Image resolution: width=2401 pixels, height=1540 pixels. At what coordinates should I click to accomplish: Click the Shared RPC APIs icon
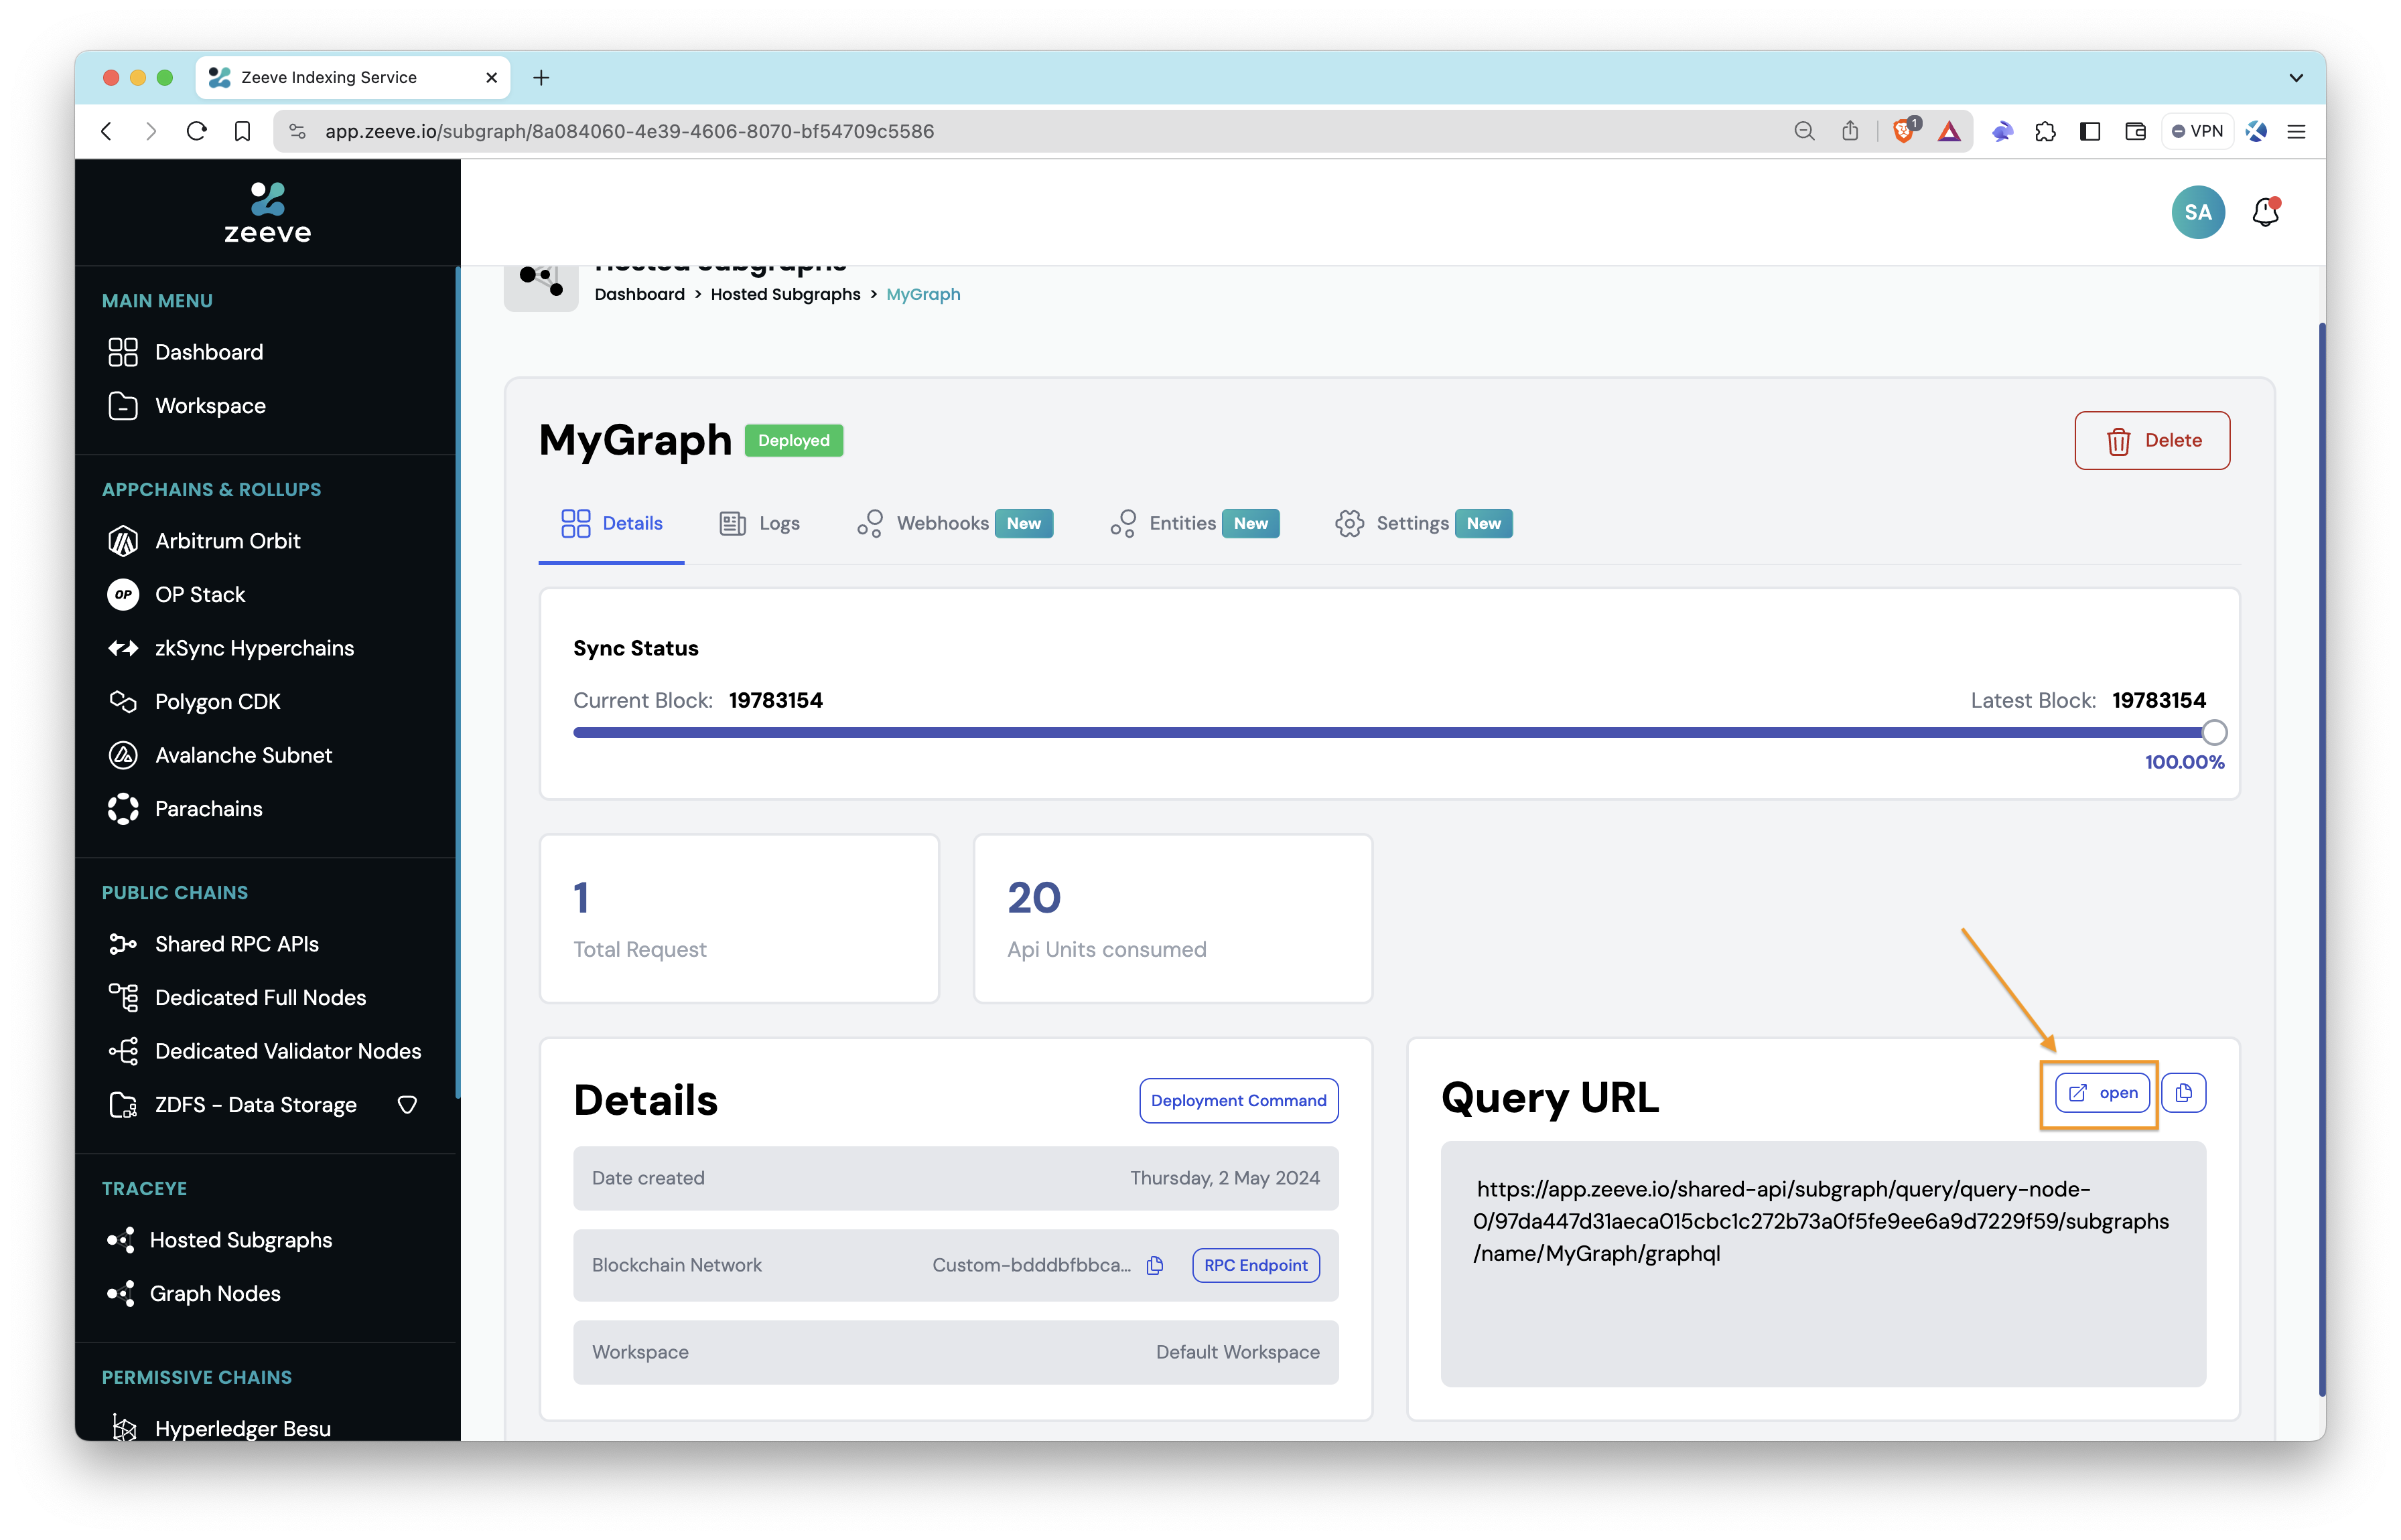click(123, 944)
